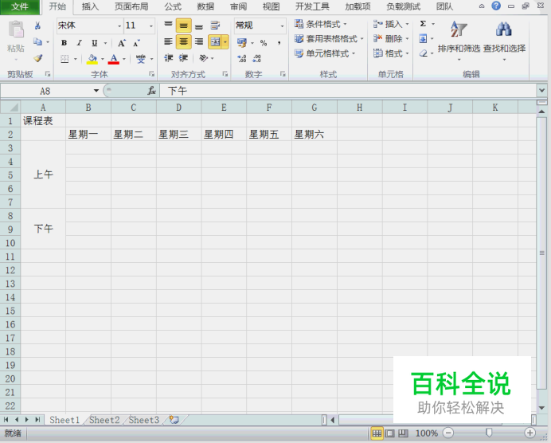
Task: Toggle underline formatting
Action: pos(94,43)
